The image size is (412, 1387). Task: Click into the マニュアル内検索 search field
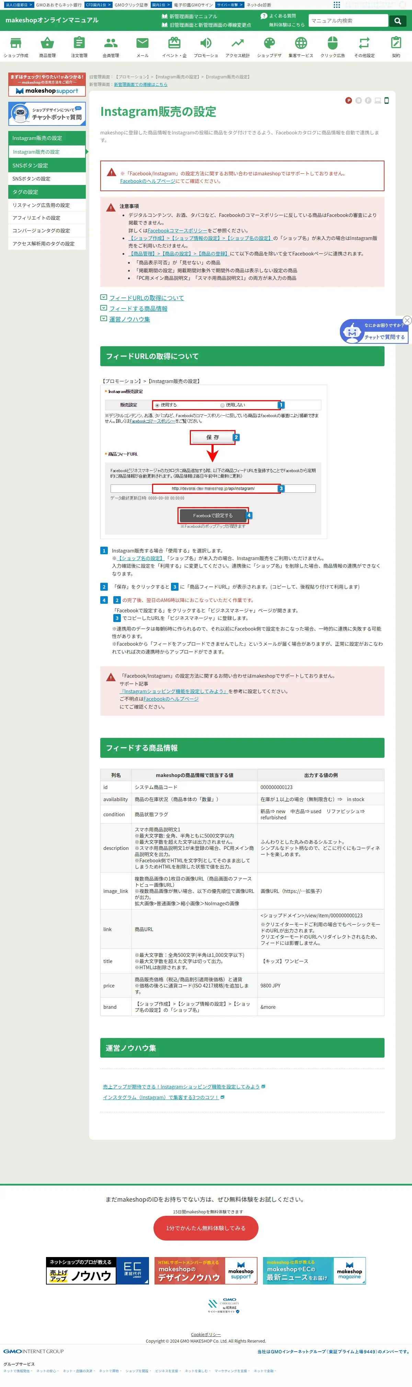click(x=348, y=21)
